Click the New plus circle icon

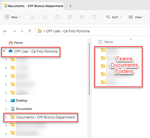tap(7, 17)
